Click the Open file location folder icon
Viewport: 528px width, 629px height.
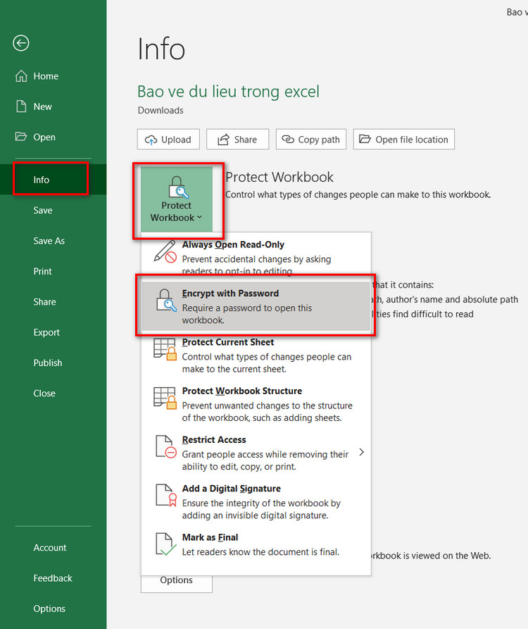tap(365, 139)
